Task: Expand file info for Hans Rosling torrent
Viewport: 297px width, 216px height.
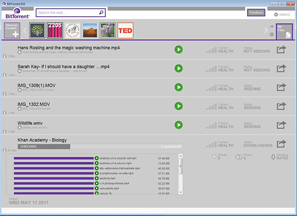Action: click(4, 56)
